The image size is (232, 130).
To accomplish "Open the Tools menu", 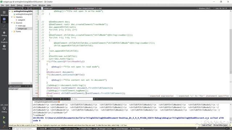I will pyautogui.click(x=34, y=5).
